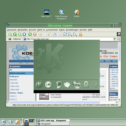Click the clock launcher in the panel
126x126 pixels.
(3, 122)
